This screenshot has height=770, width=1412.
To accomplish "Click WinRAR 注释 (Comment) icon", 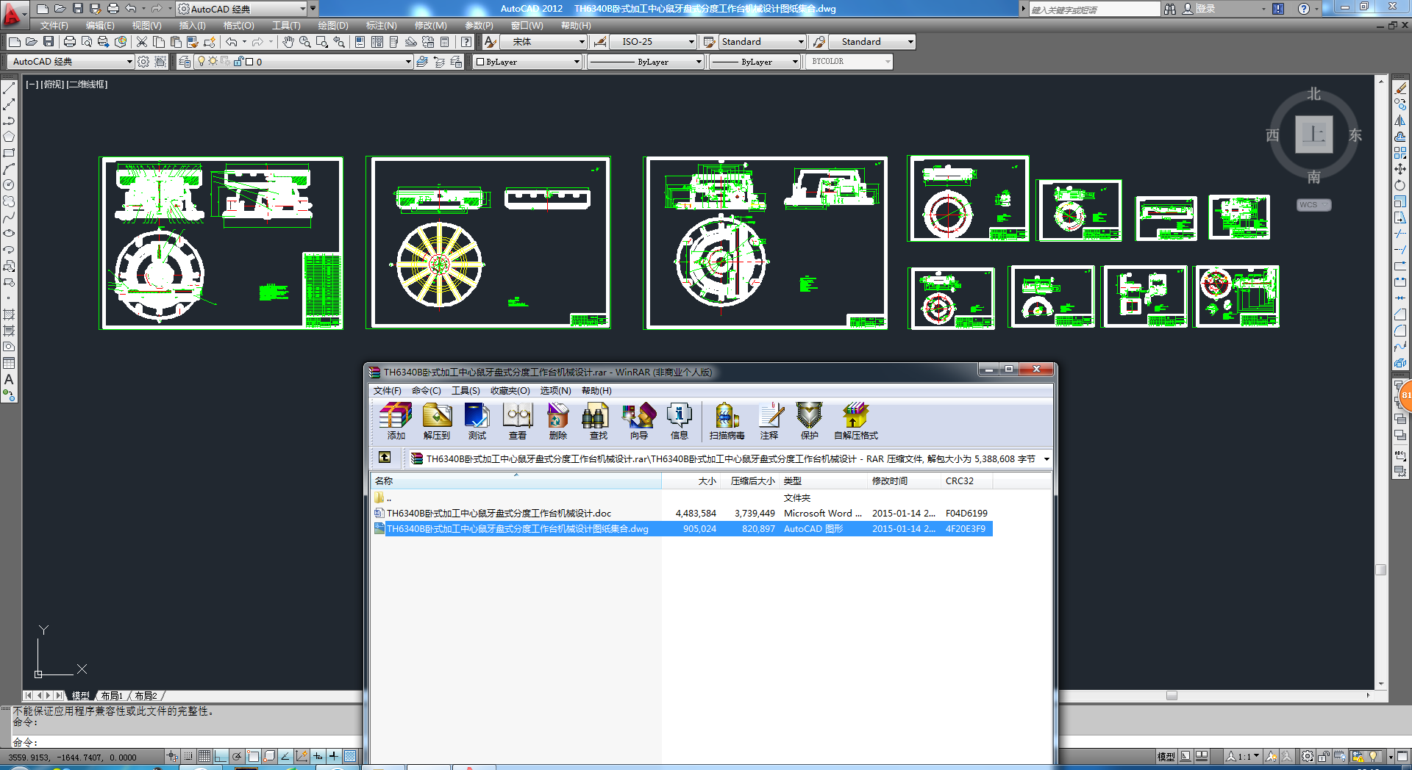I will click(769, 421).
